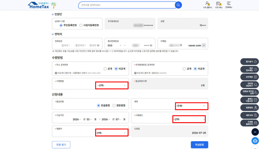Choose 영문증명 issue type
This screenshot has width=259, height=149.
tap(114, 105)
